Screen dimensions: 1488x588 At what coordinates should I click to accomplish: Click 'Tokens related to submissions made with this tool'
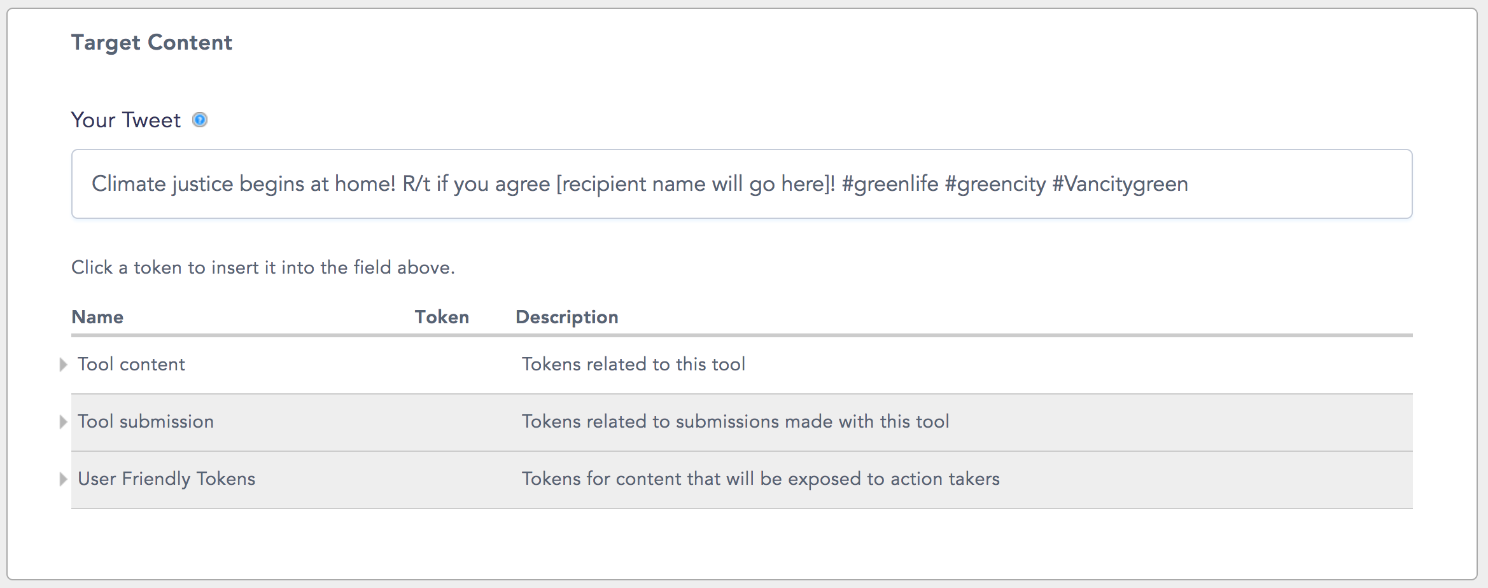click(x=735, y=421)
